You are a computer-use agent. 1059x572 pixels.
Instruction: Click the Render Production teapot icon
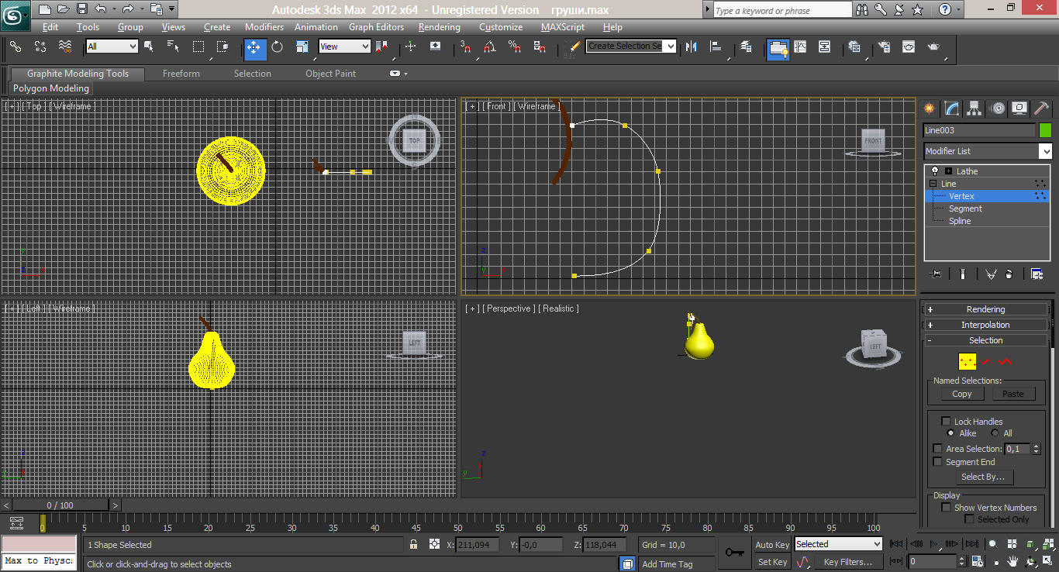pyautogui.click(x=933, y=47)
